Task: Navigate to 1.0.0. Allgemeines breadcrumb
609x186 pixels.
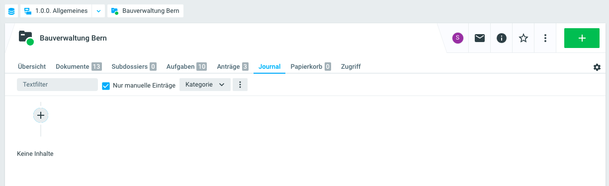Action: click(56, 11)
